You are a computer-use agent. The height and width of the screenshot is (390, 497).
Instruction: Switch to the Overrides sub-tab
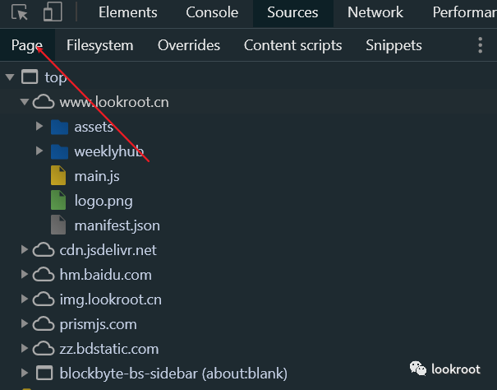point(189,45)
